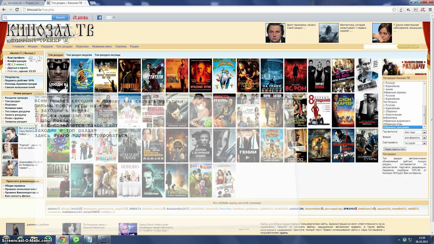Open the 'Голодные игры' poster
434x244 pixels.
pos(248,75)
